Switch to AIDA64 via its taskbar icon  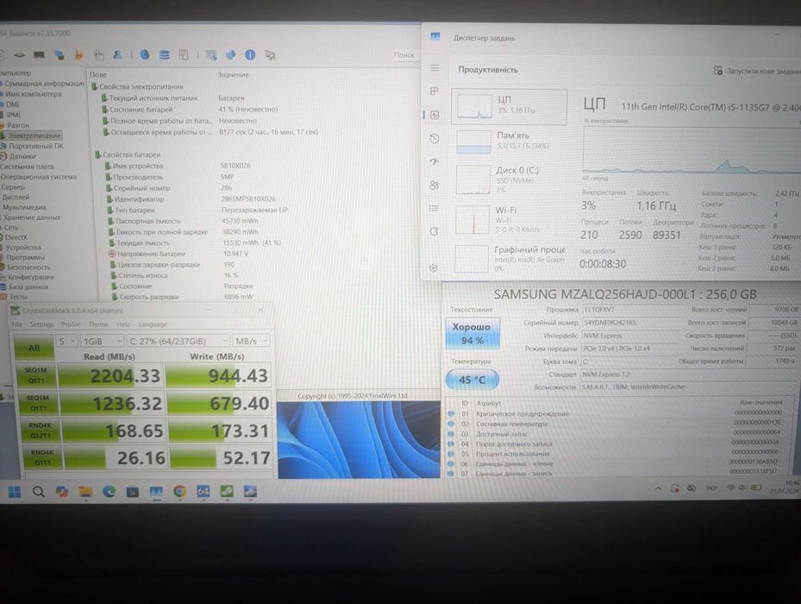[203, 492]
